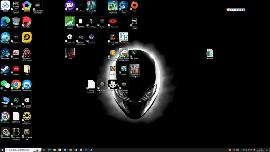
Task: Launch Cult of the Lamb shortcut
Action: pyautogui.click(x=113, y=22)
